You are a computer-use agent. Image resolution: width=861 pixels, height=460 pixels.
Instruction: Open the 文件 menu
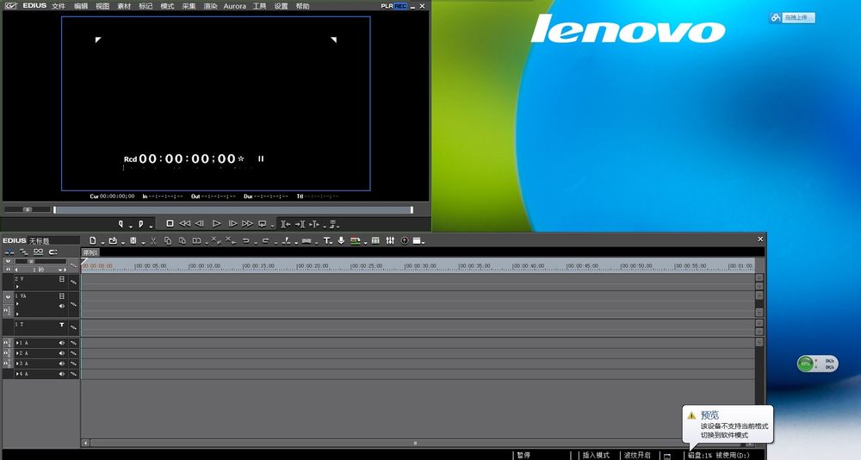pos(59,6)
